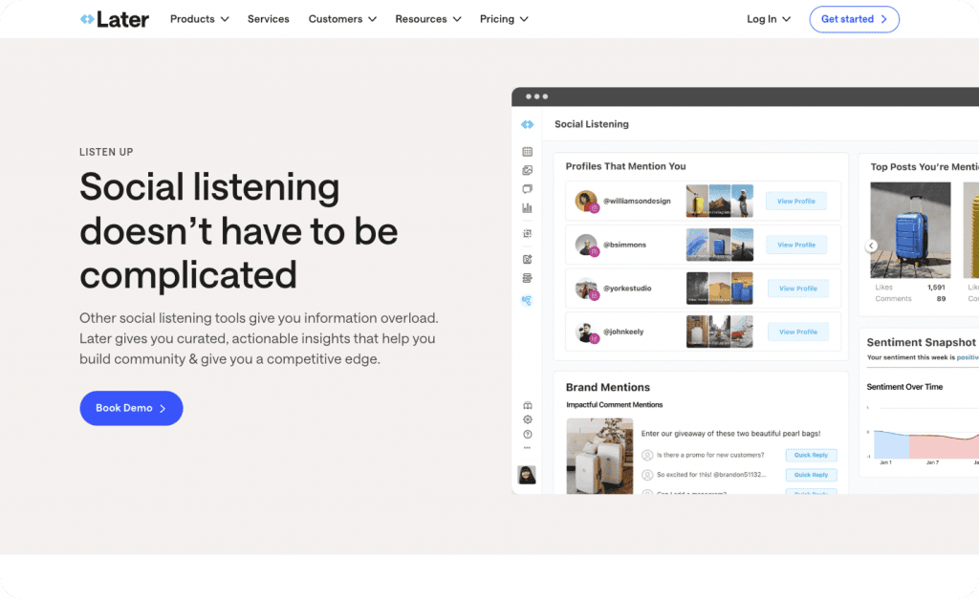The image size is (979, 599).
Task: Click the @johnkeely profile avatar
Action: [586, 332]
